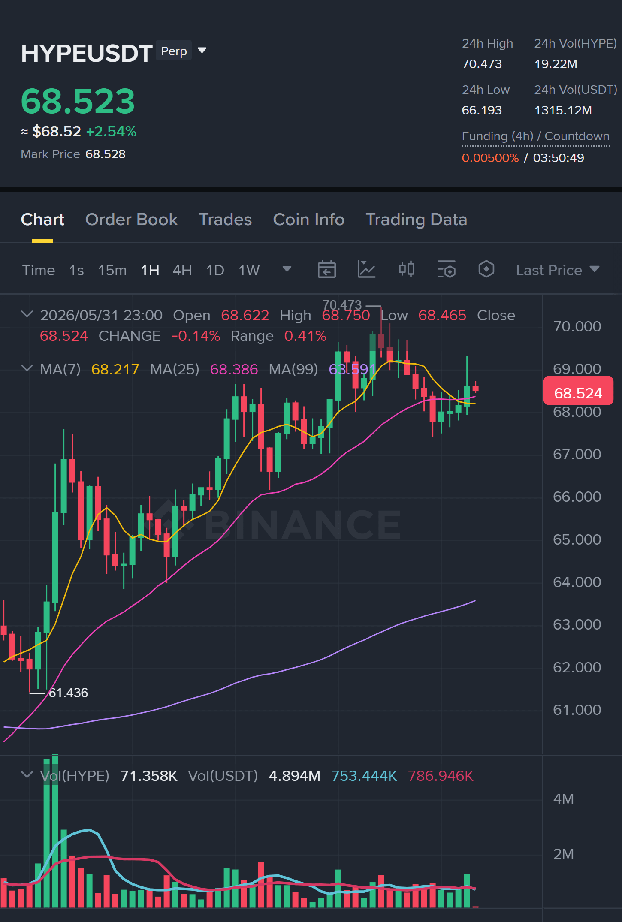The width and height of the screenshot is (622, 922).
Task: Open the HYPEUSDT pair selector arrow
Action: [202, 51]
